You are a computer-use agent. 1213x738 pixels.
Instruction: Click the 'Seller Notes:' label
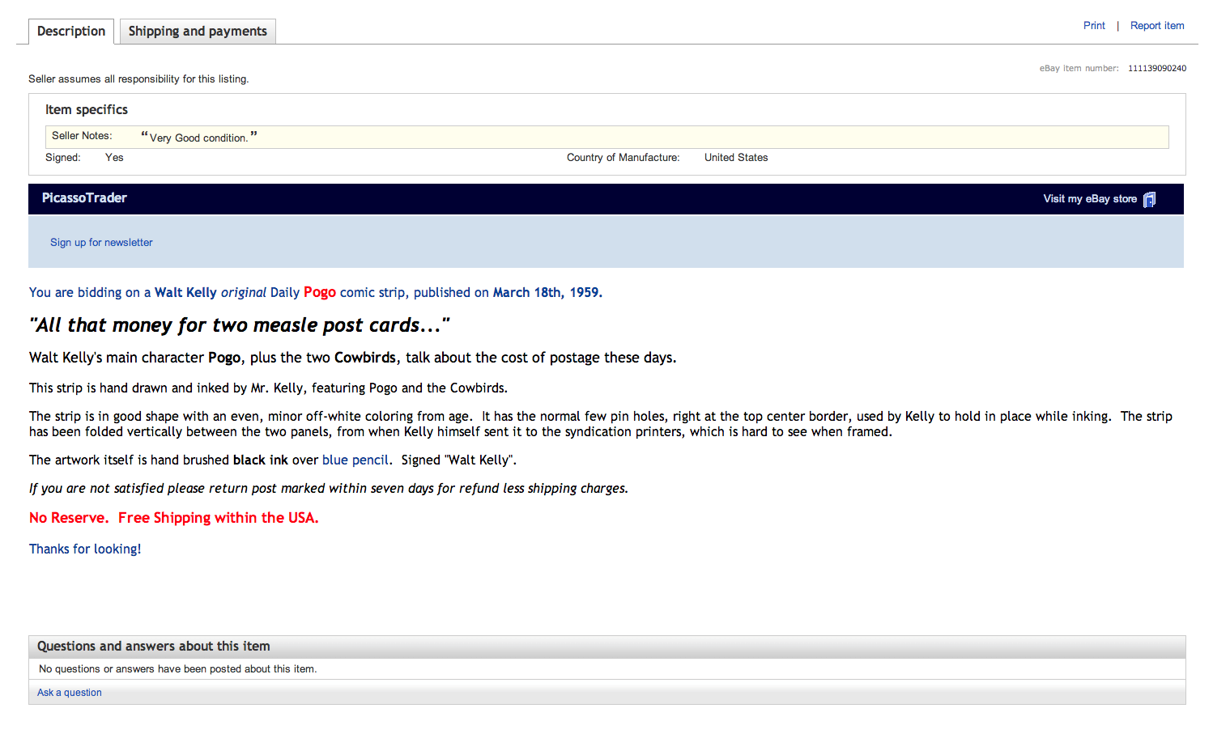(82, 136)
